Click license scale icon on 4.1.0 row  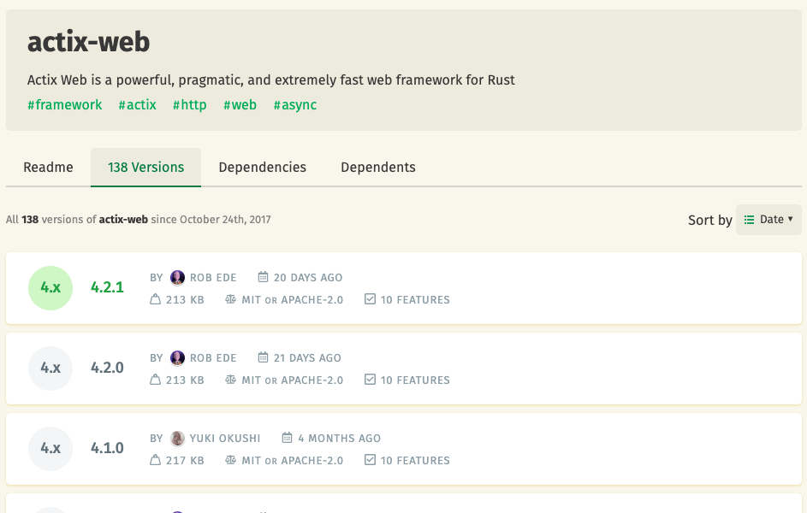[230, 460]
